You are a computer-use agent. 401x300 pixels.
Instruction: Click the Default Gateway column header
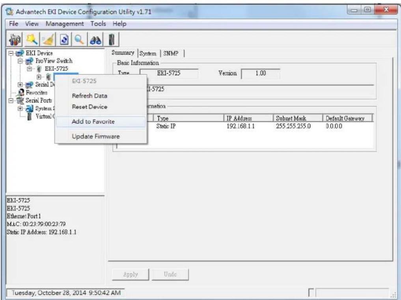(347, 118)
